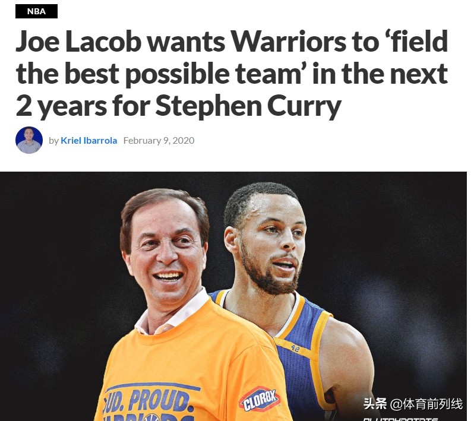Image resolution: width=474 pixels, height=421 pixels.
Task: Click the word "by" before author name
Action: tap(53, 141)
